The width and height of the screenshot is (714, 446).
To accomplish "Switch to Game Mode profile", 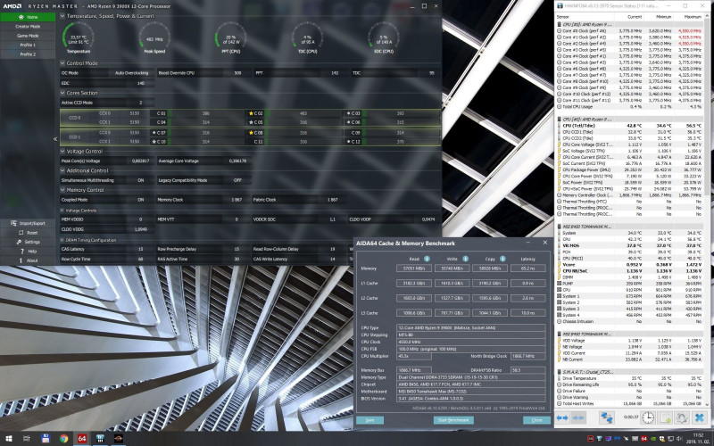I will 28,36.
